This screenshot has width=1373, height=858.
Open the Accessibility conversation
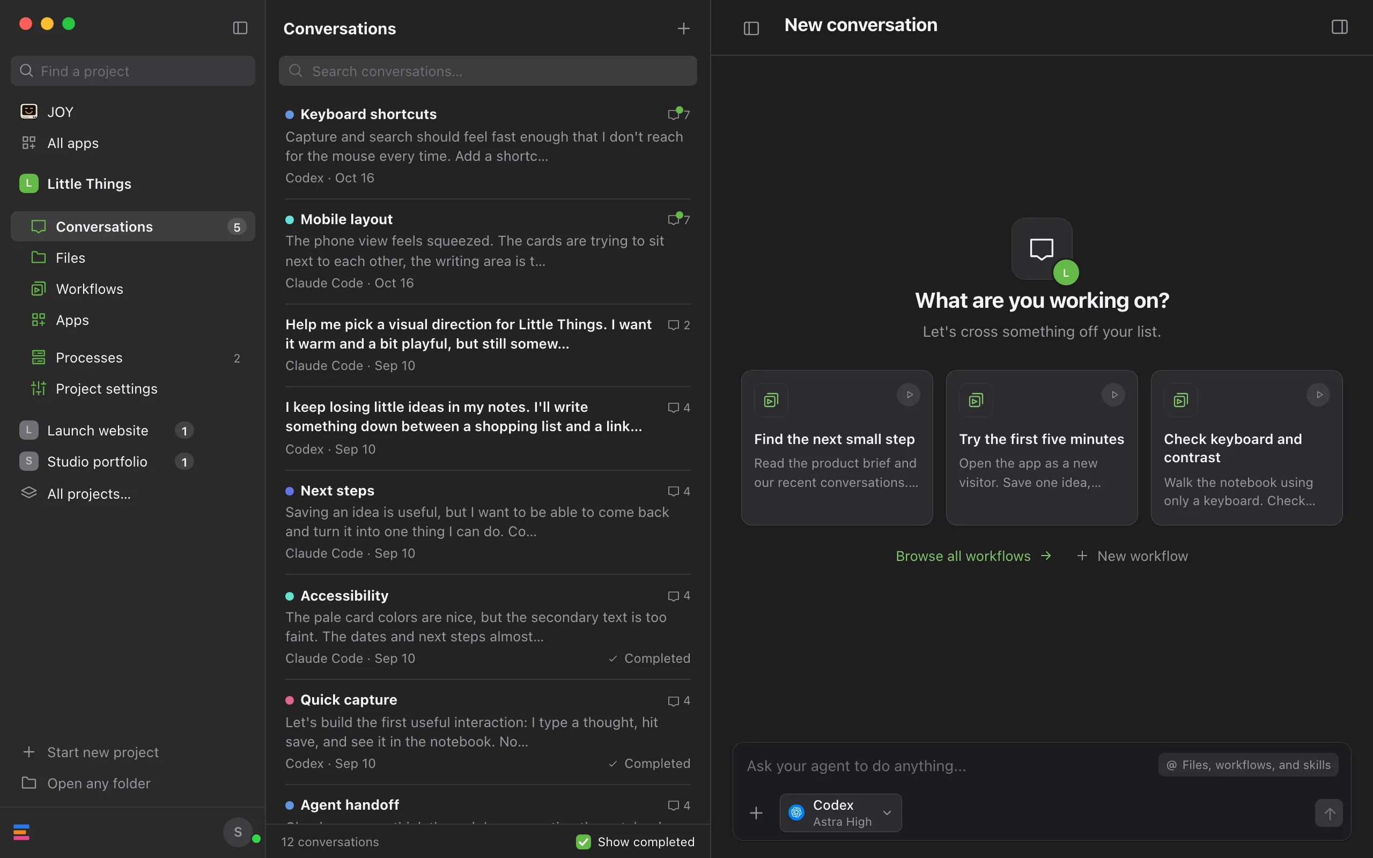(x=488, y=626)
